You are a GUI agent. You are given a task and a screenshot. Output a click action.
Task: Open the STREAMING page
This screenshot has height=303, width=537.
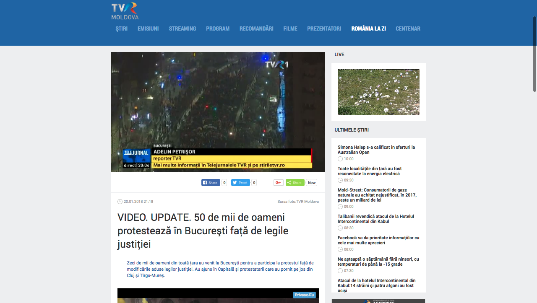coord(182,29)
